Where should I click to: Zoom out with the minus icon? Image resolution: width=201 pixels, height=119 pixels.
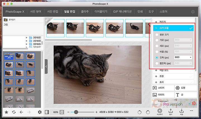(x=68, y=112)
